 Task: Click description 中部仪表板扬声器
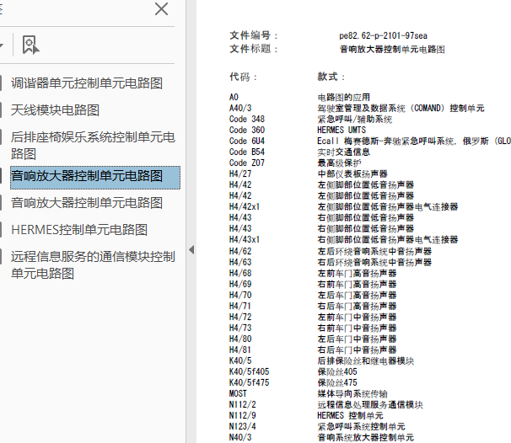352,173
